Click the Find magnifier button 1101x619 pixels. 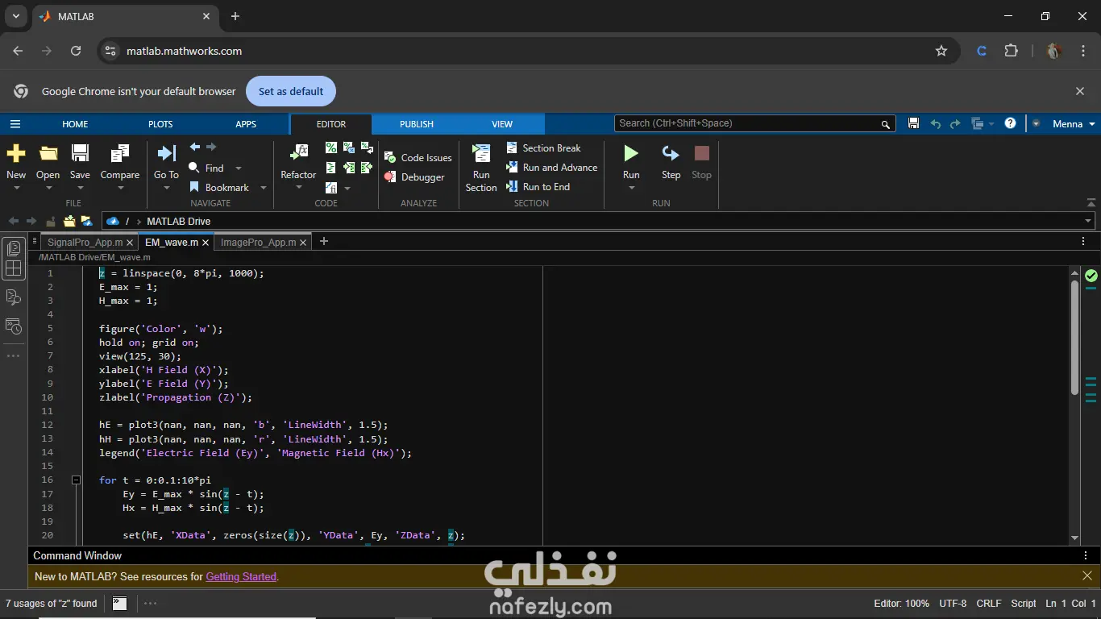click(x=194, y=168)
